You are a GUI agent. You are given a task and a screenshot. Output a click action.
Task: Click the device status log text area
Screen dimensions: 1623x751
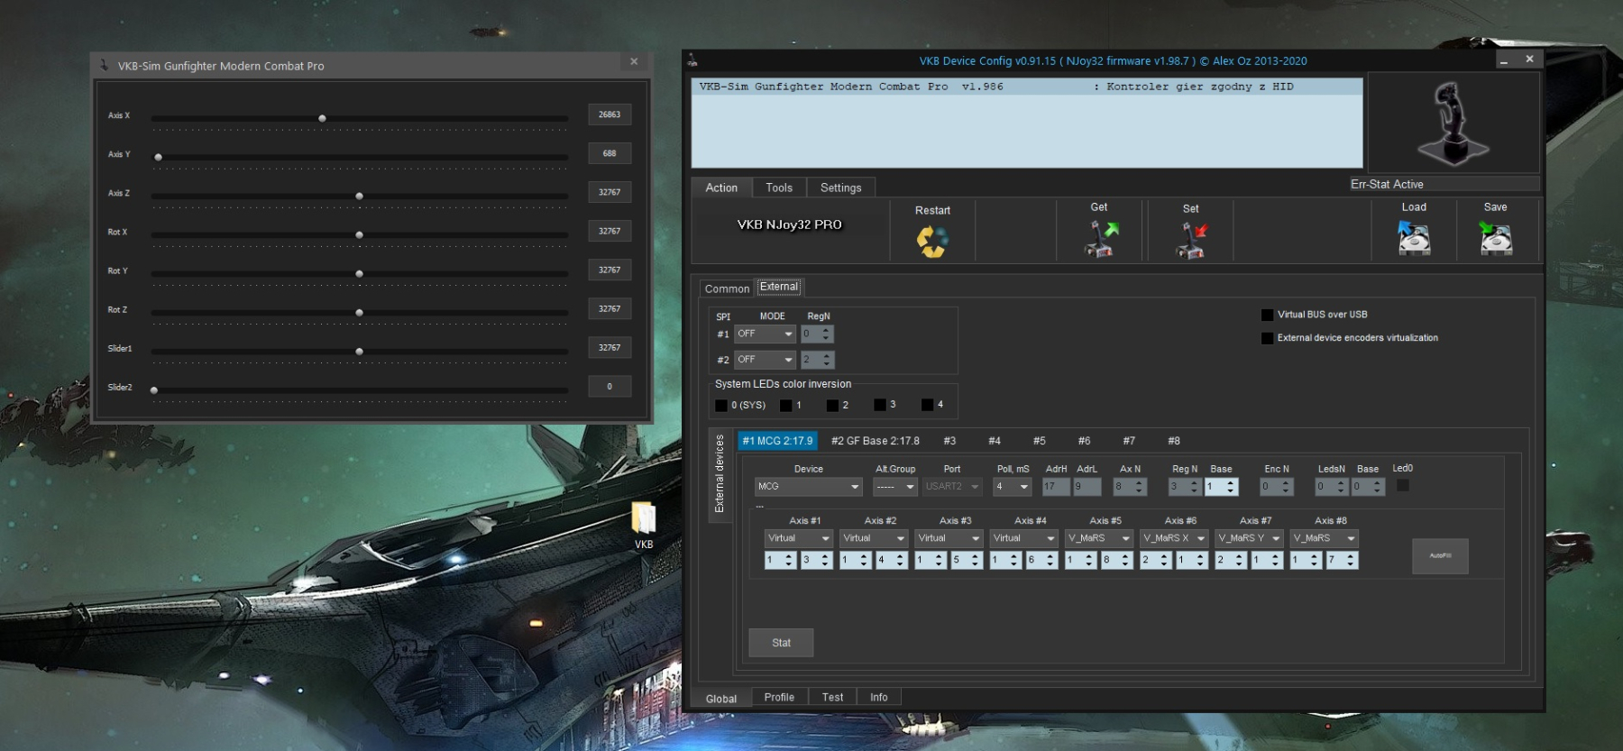1027,123
